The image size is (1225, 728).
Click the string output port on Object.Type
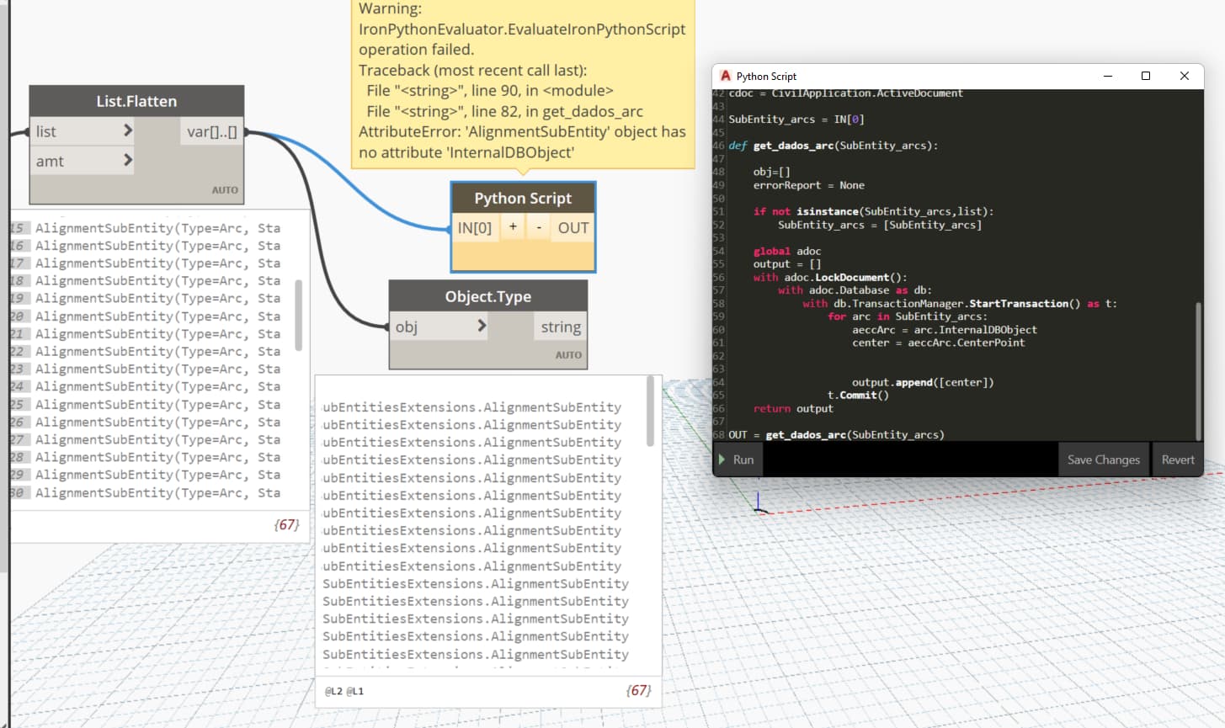tap(560, 327)
